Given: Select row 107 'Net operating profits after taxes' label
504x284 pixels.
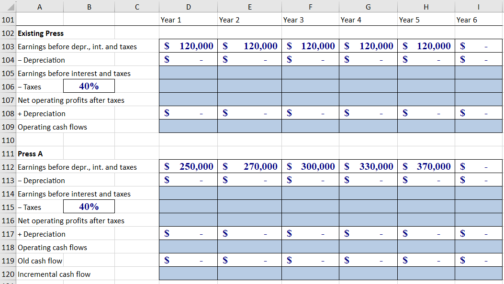Looking at the screenshot, I should pos(71,100).
